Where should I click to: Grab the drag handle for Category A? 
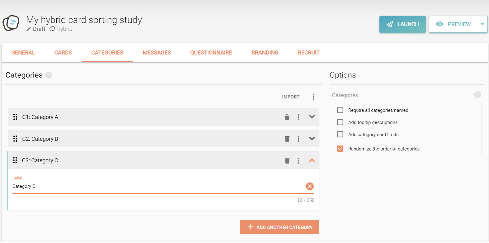(x=15, y=117)
